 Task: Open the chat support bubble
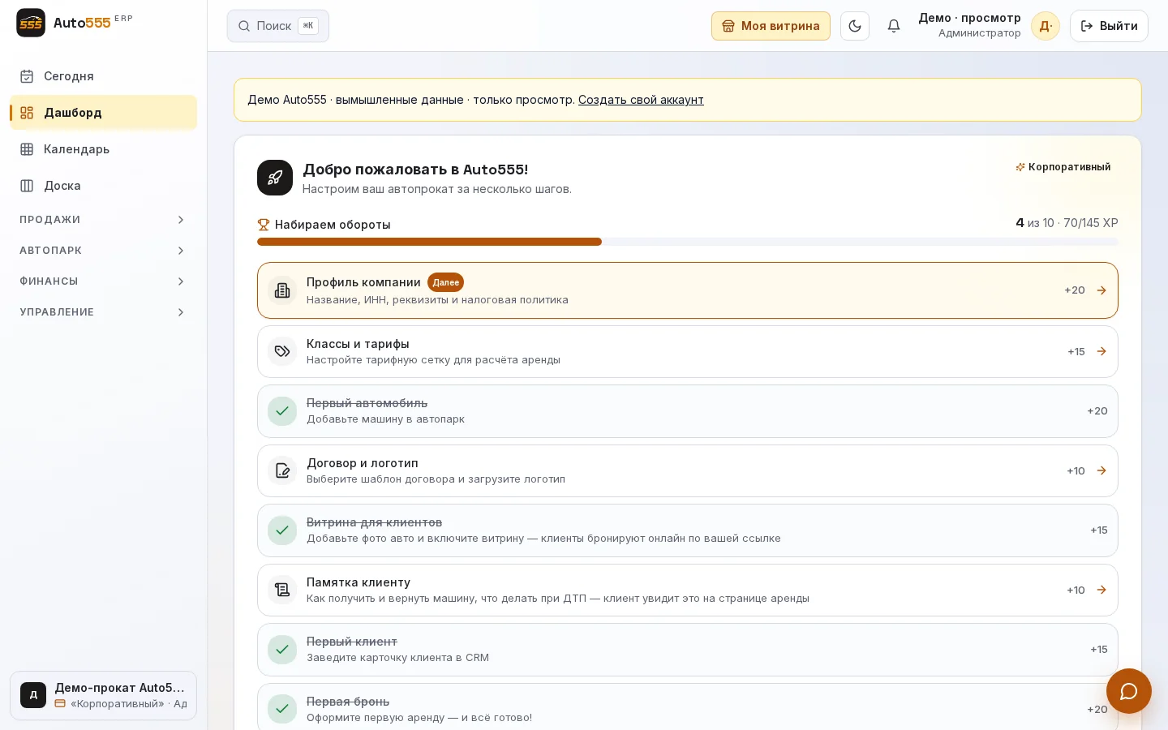[x=1129, y=691]
